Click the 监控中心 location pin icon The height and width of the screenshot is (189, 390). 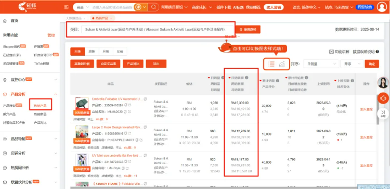pos(5,80)
